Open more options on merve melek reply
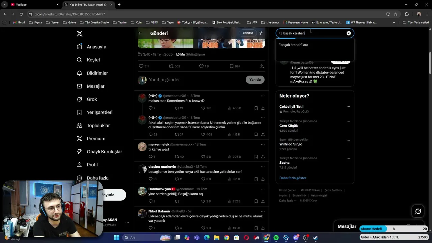Viewport: 432px width, 243px height. click(x=263, y=144)
